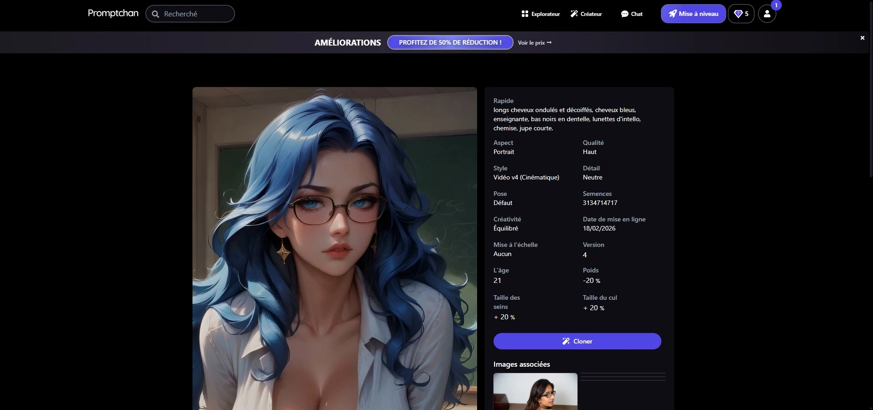Viewport: 873px width, 410px height.
Task: Click the search magnifier icon
Action: [155, 13]
